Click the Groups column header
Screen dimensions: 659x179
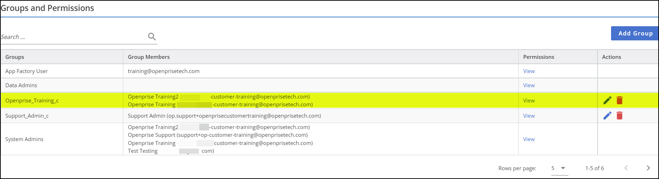(15, 57)
